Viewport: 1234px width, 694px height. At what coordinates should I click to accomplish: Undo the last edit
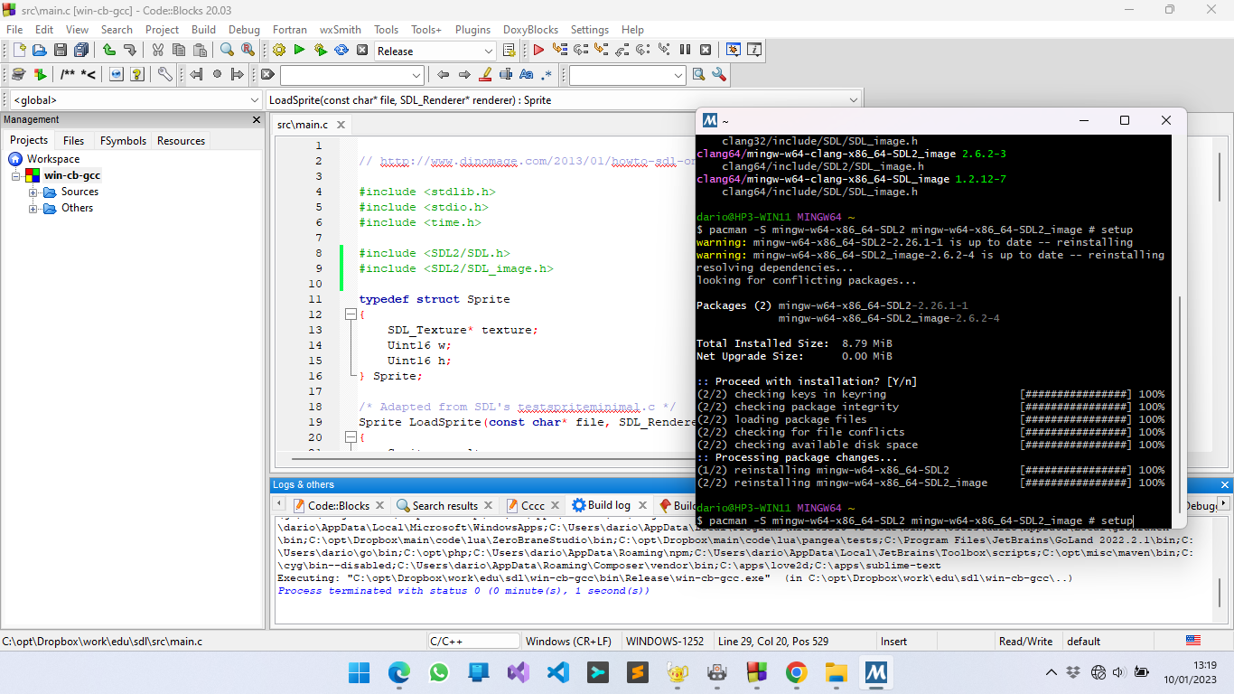(x=109, y=51)
